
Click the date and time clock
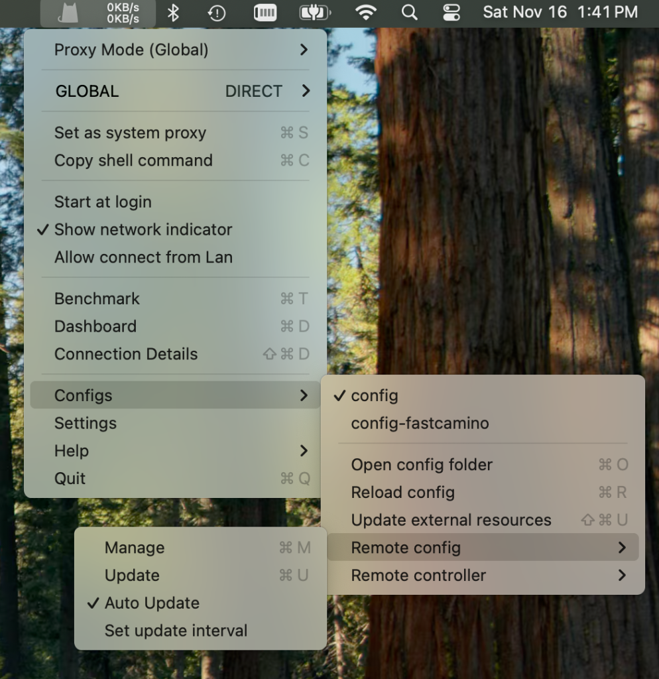pos(560,13)
